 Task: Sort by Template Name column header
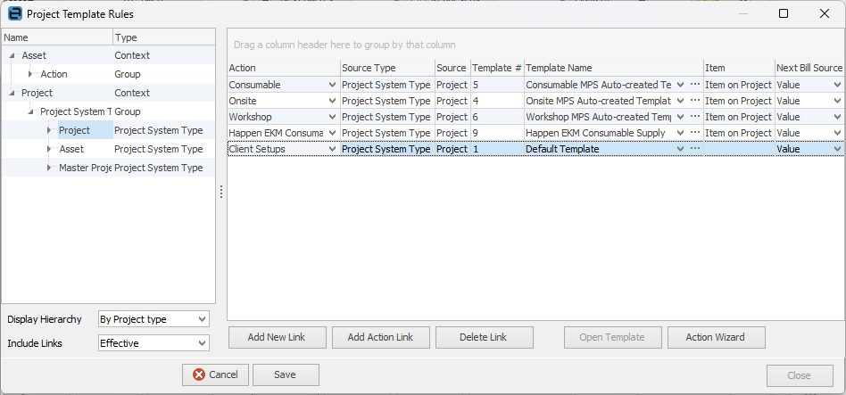(613, 68)
